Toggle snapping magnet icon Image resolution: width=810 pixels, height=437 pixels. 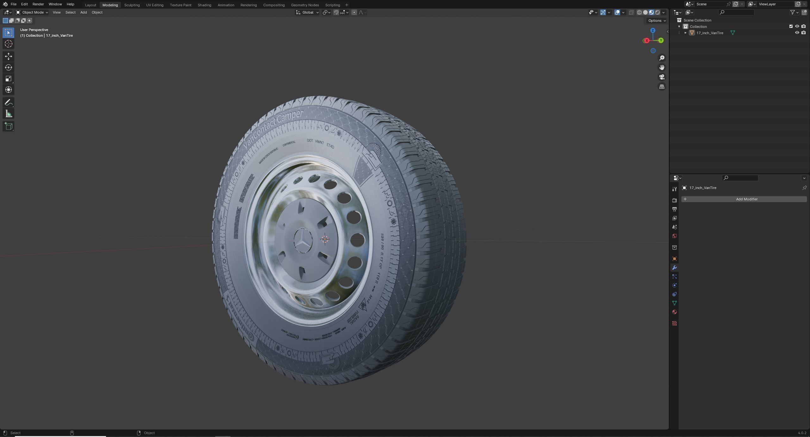(336, 12)
